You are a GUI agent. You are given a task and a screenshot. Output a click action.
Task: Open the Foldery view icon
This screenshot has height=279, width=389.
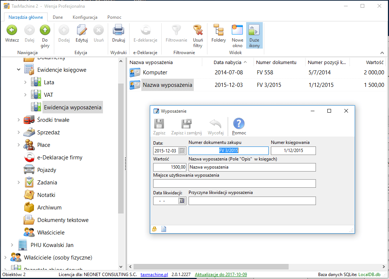pyautogui.click(x=218, y=30)
